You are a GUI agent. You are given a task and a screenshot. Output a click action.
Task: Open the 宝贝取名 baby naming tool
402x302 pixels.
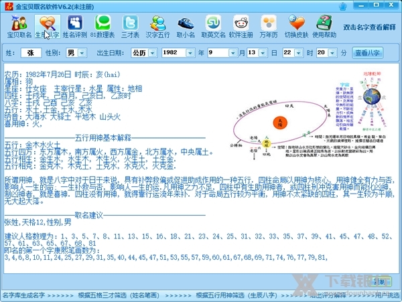pos(19,25)
